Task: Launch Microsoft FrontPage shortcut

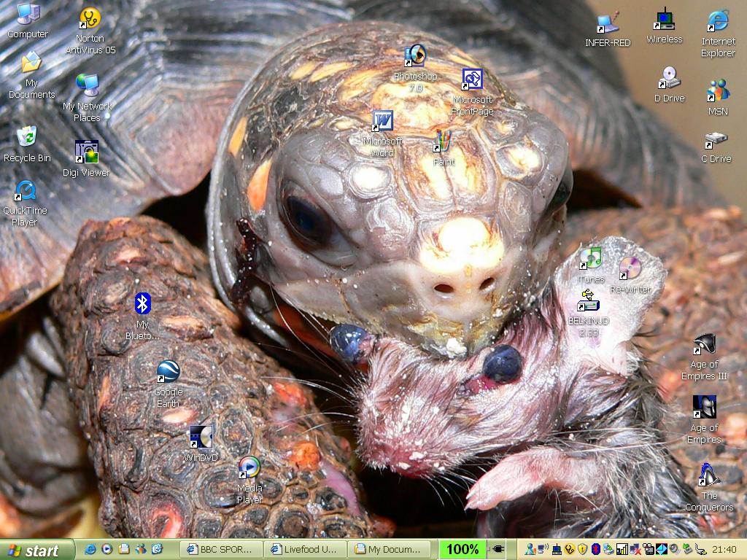Action: [472, 93]
